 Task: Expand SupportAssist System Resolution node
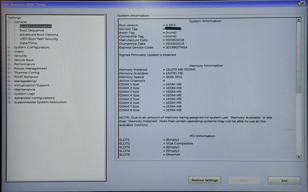pos(8,102)
